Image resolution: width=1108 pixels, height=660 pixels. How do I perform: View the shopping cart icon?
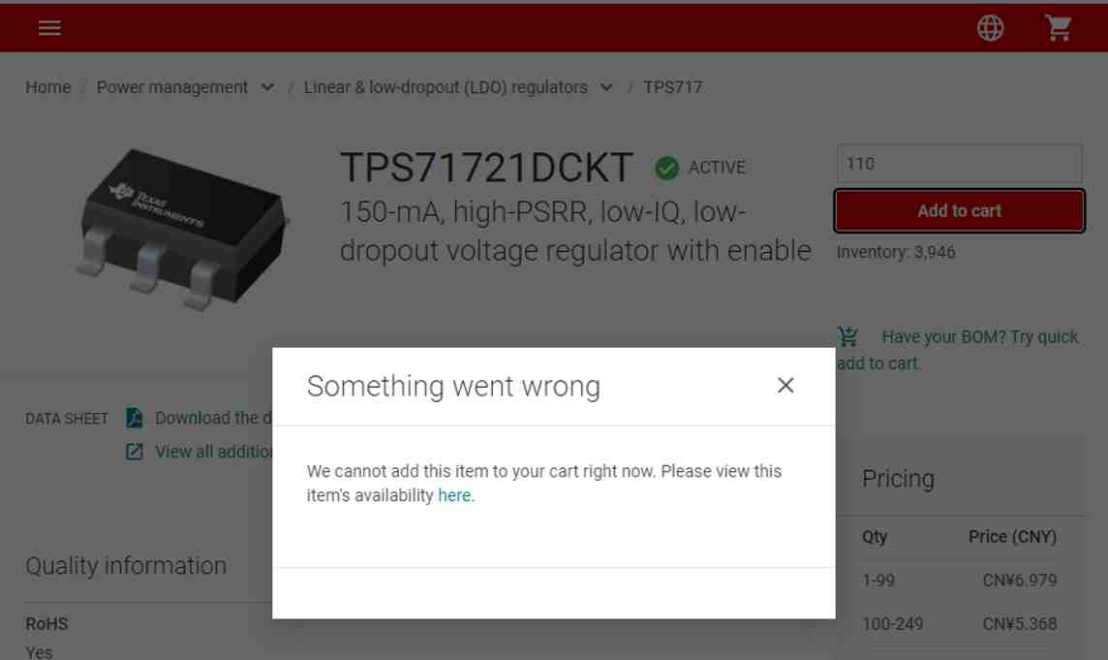tap(1058, 28)
